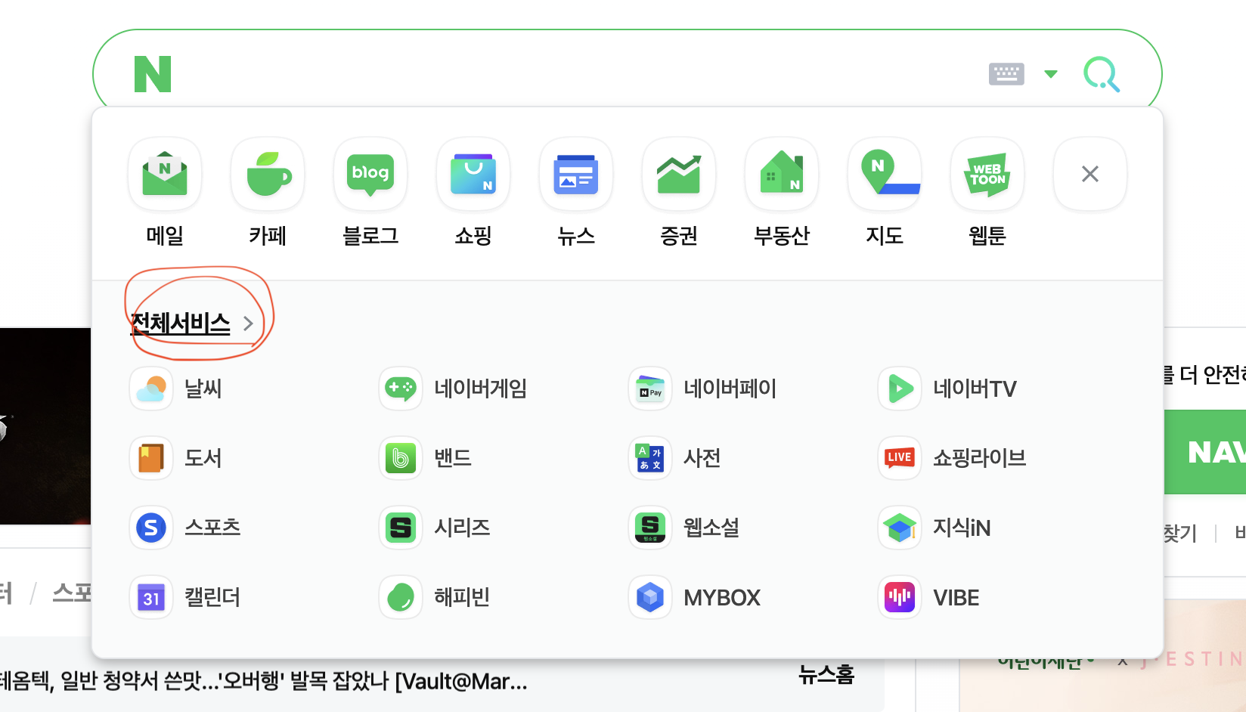Open the MYBOX cube icon
Viewport: 1246px width, 712px height.
point(650,597)
